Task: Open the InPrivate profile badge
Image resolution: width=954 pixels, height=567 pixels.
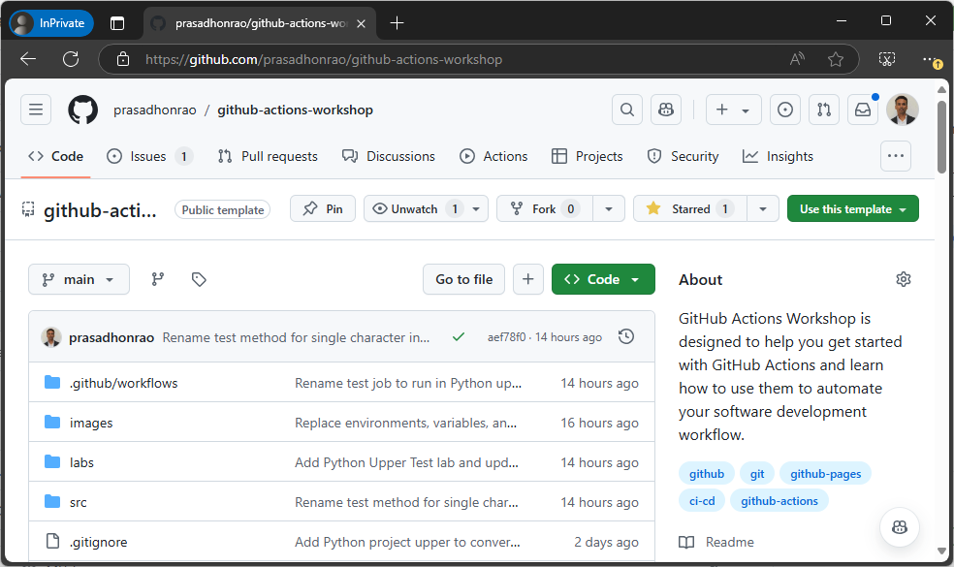Action: [x=51, y=23]
